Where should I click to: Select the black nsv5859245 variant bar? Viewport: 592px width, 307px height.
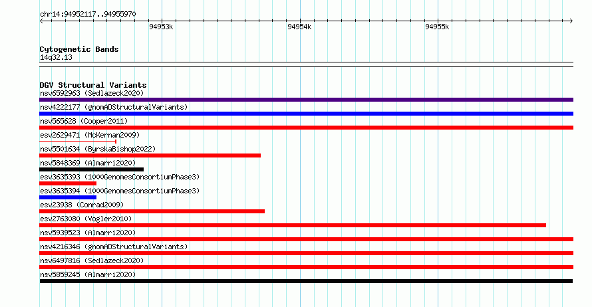pyautogui.click(x=306, y=281)
